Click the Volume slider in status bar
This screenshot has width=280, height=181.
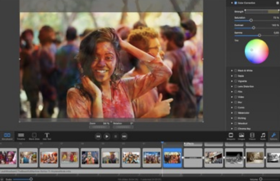261,179
